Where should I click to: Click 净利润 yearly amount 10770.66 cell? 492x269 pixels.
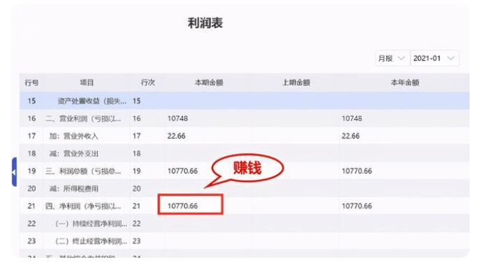pos(356,206)
